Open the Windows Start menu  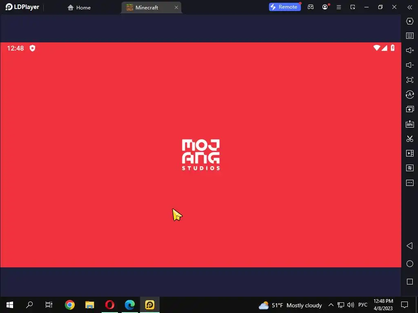click(x=10, y=305)
